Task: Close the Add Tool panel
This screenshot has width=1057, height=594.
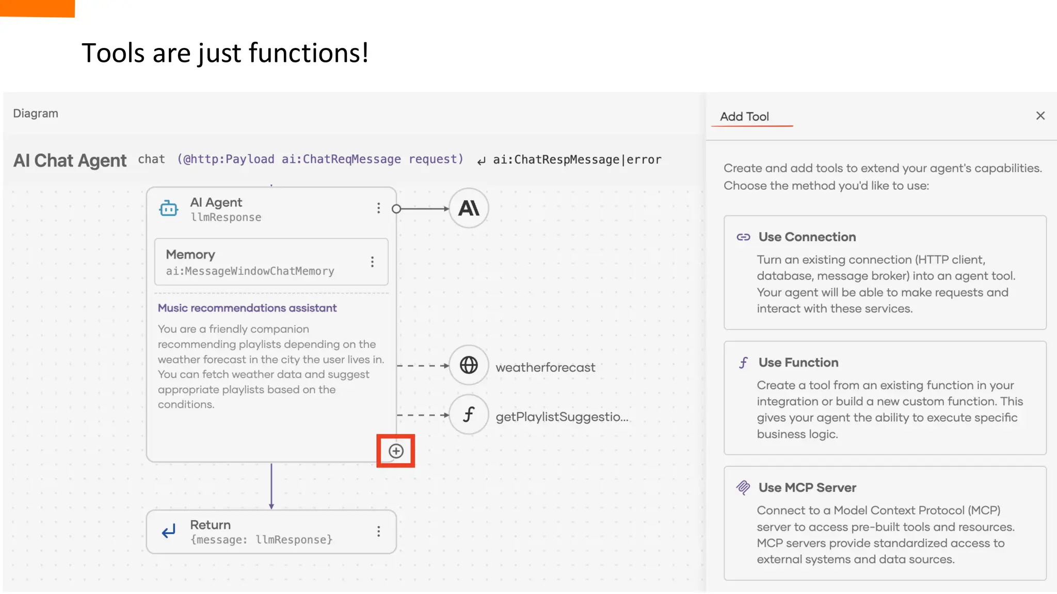Action: pyautogui.click(x=1040, y=115)
